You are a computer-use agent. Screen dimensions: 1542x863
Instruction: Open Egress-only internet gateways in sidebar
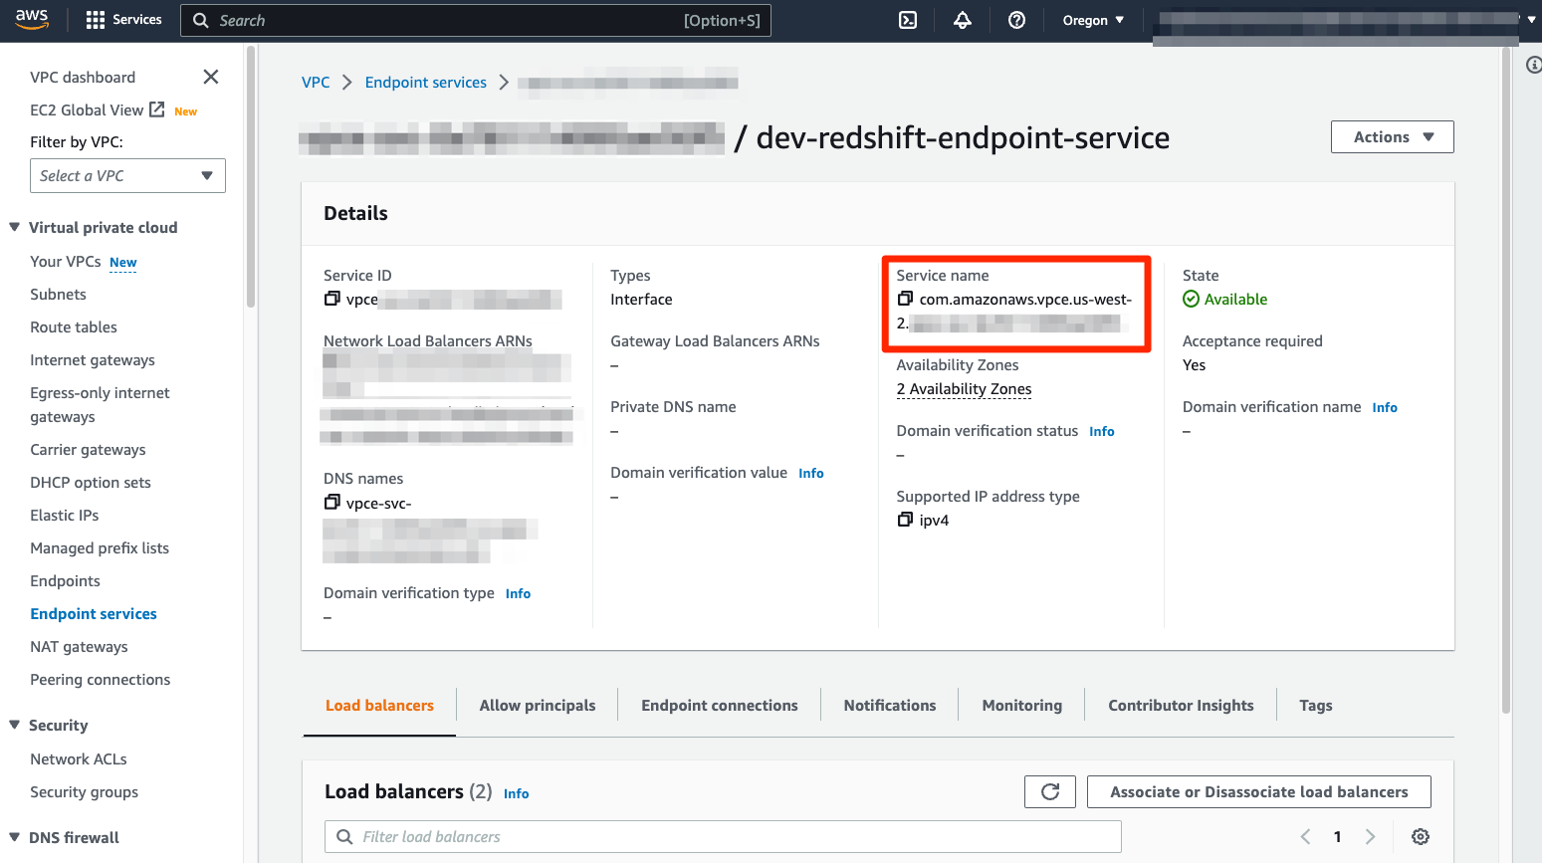coord(100,404)
